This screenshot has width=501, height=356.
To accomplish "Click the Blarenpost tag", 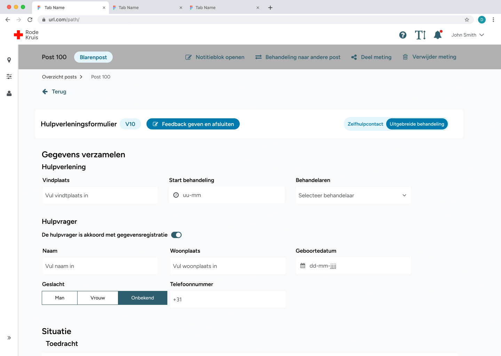I will (93, 57).
